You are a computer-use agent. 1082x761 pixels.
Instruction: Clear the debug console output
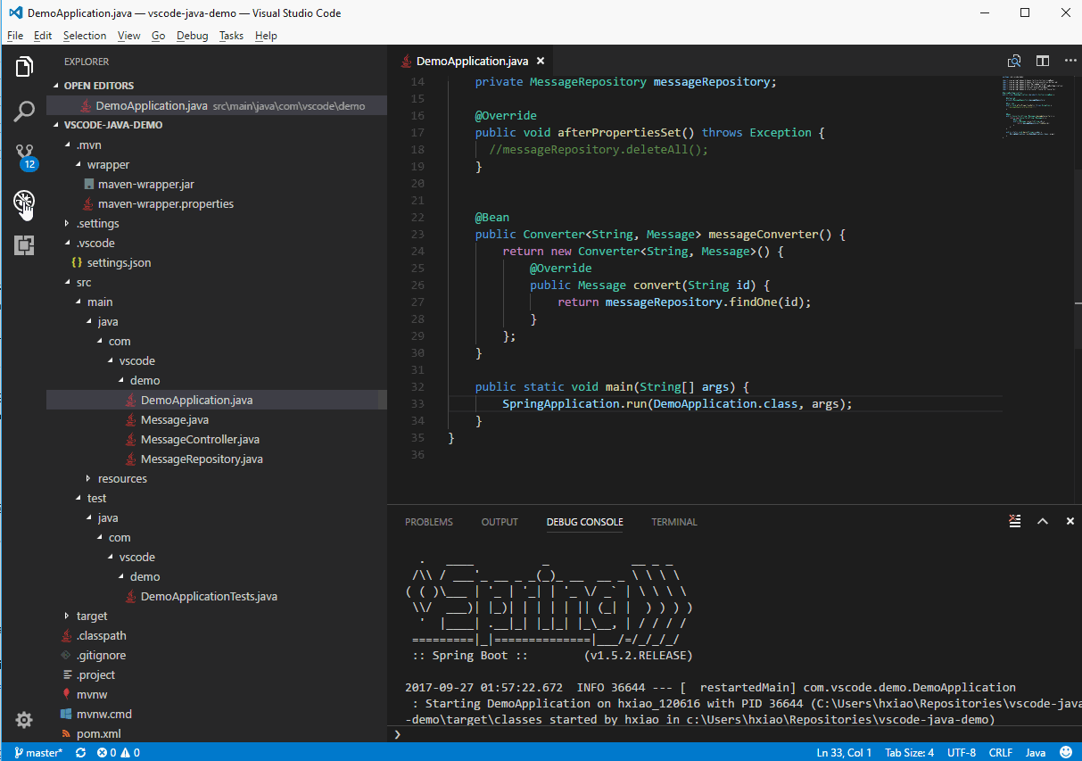[x=1014, y=521]
